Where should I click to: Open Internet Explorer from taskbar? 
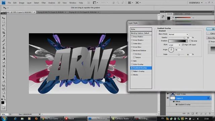tap(15, 119)
